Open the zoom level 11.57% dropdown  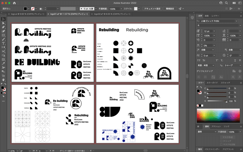pyautogui.click(x=18, y=151)
